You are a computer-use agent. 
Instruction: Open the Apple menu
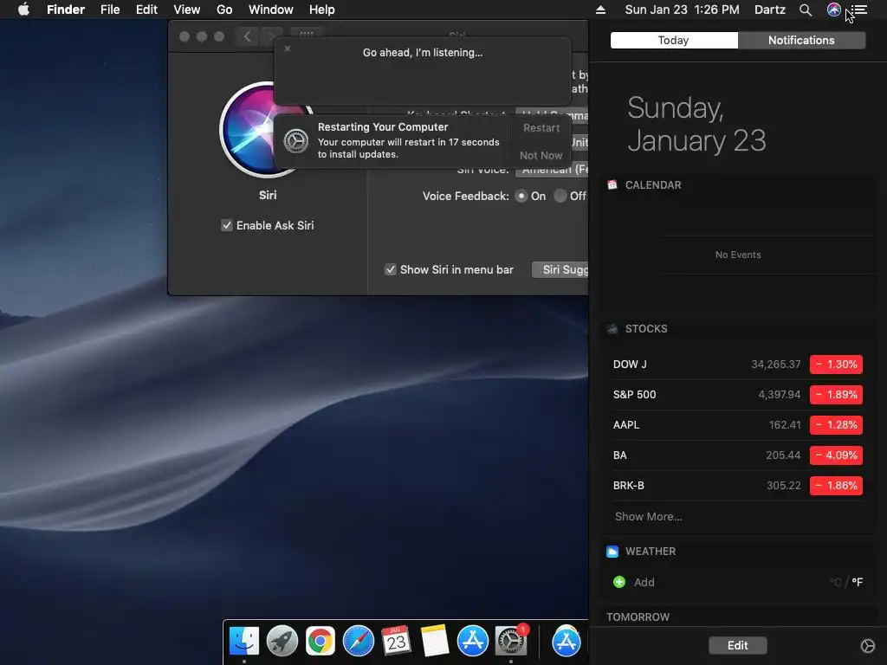23,10
